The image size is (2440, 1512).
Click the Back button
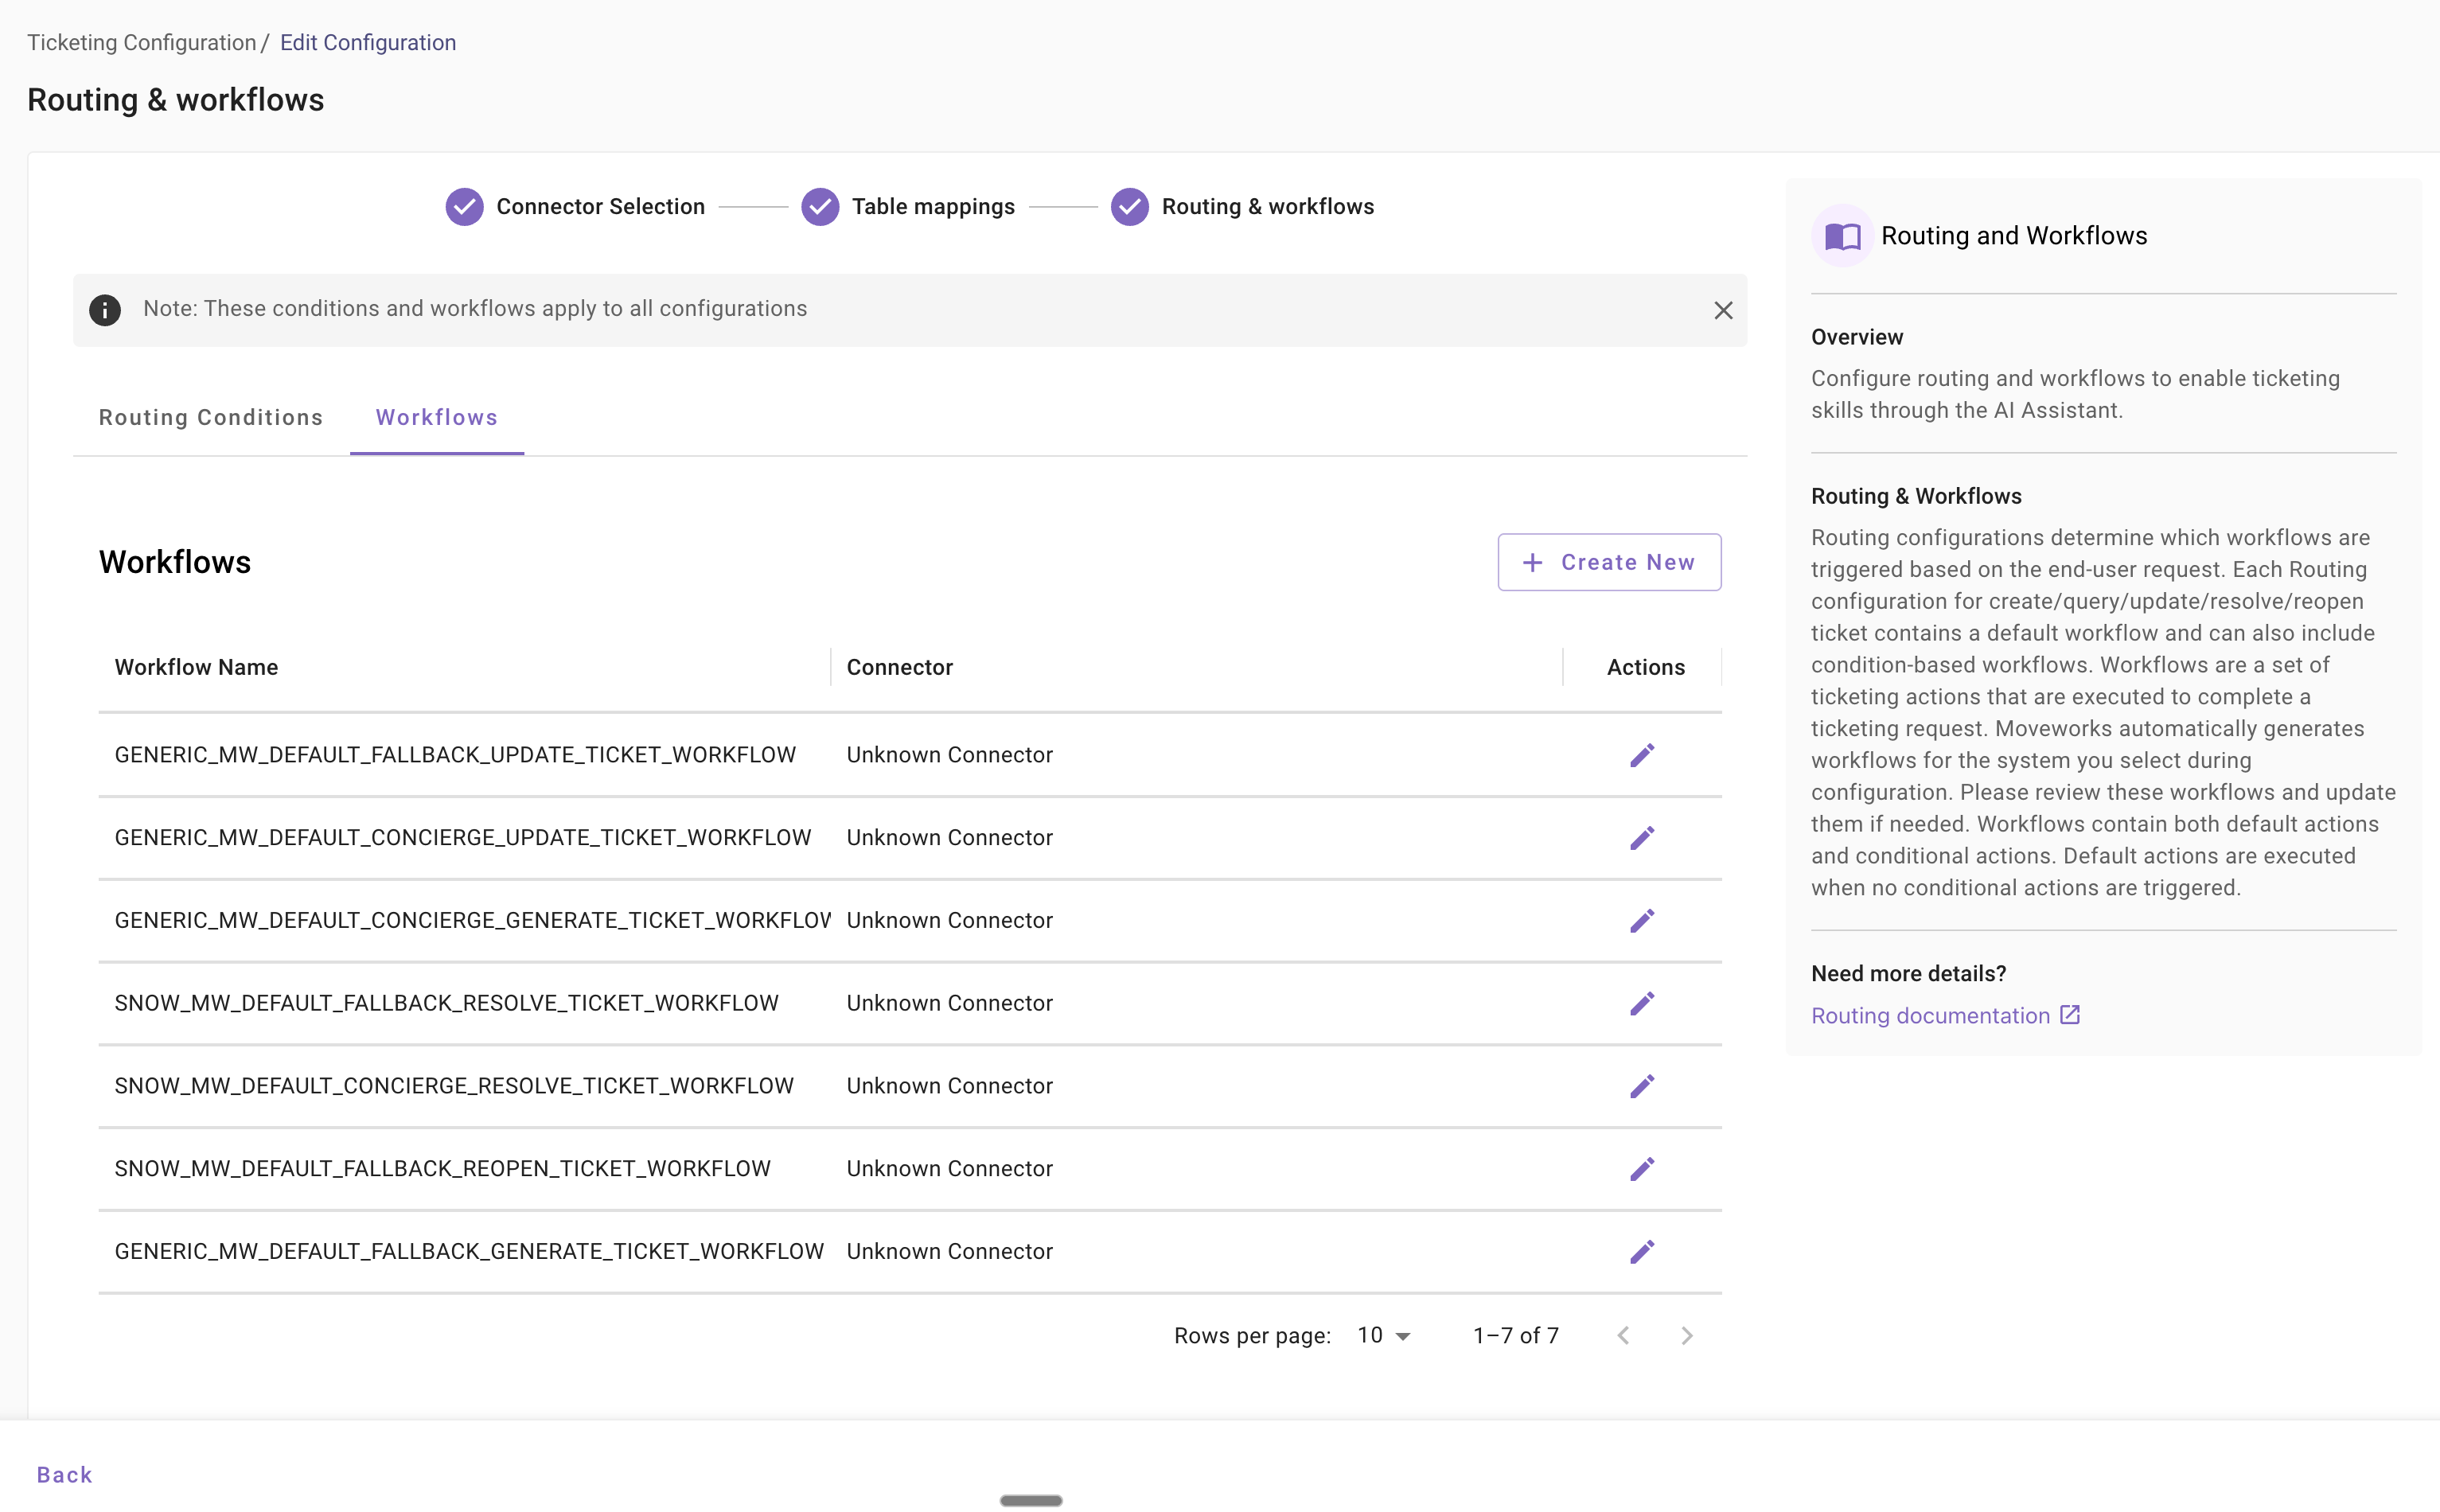click(64, 1475)
